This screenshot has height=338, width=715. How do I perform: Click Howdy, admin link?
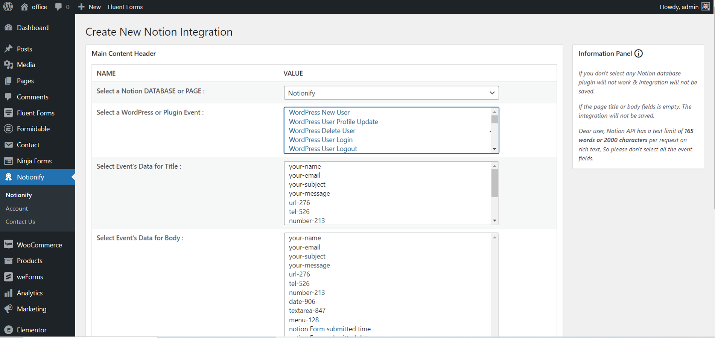(679, 7)
